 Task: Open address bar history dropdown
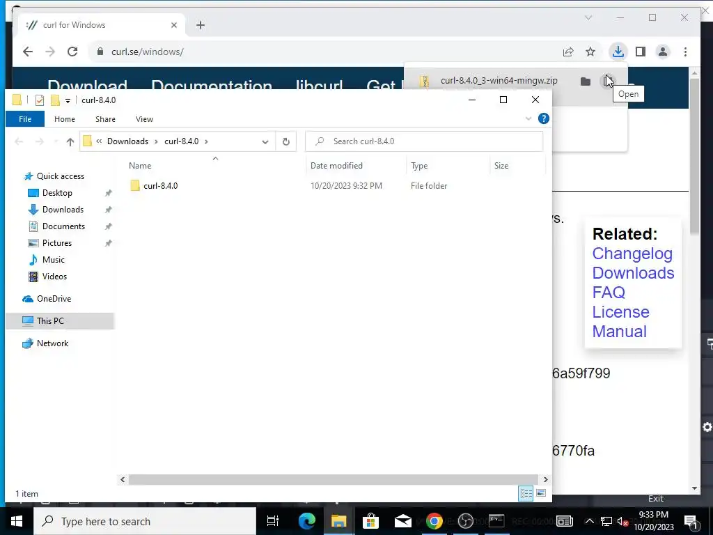coord(265,141)
